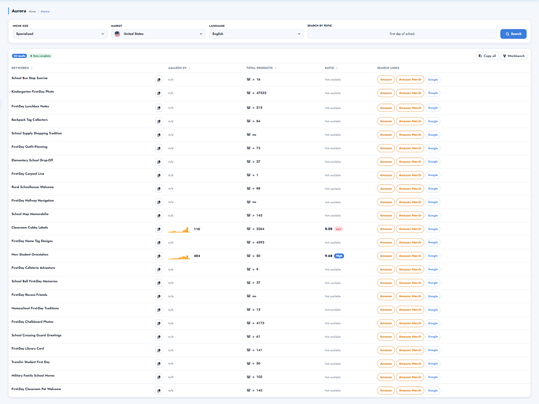This screenshot has width=539, height=404.
Task: Copy keyword Homeschool First-Day Traditions
Action: [159, 310]
